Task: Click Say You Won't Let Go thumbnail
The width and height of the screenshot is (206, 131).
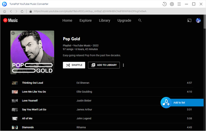Action: tap(15, 110)
